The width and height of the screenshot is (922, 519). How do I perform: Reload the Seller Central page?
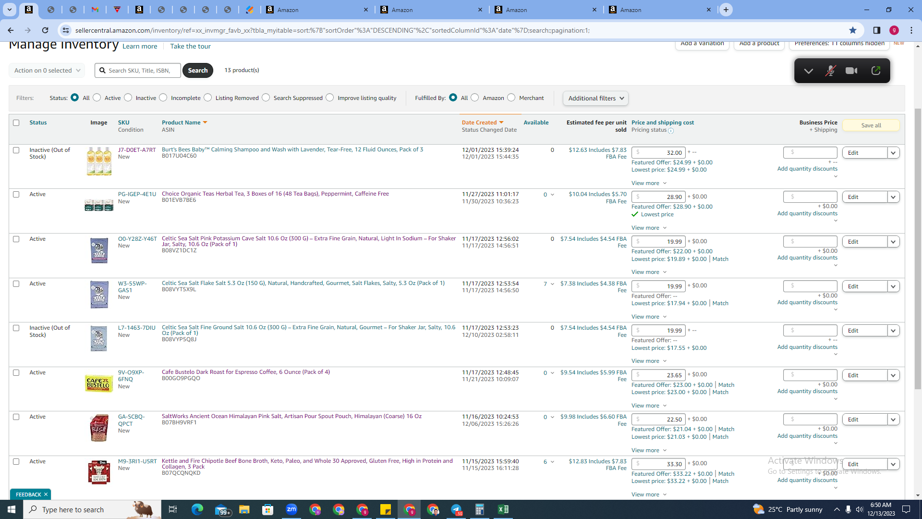[x=45, y=30]
